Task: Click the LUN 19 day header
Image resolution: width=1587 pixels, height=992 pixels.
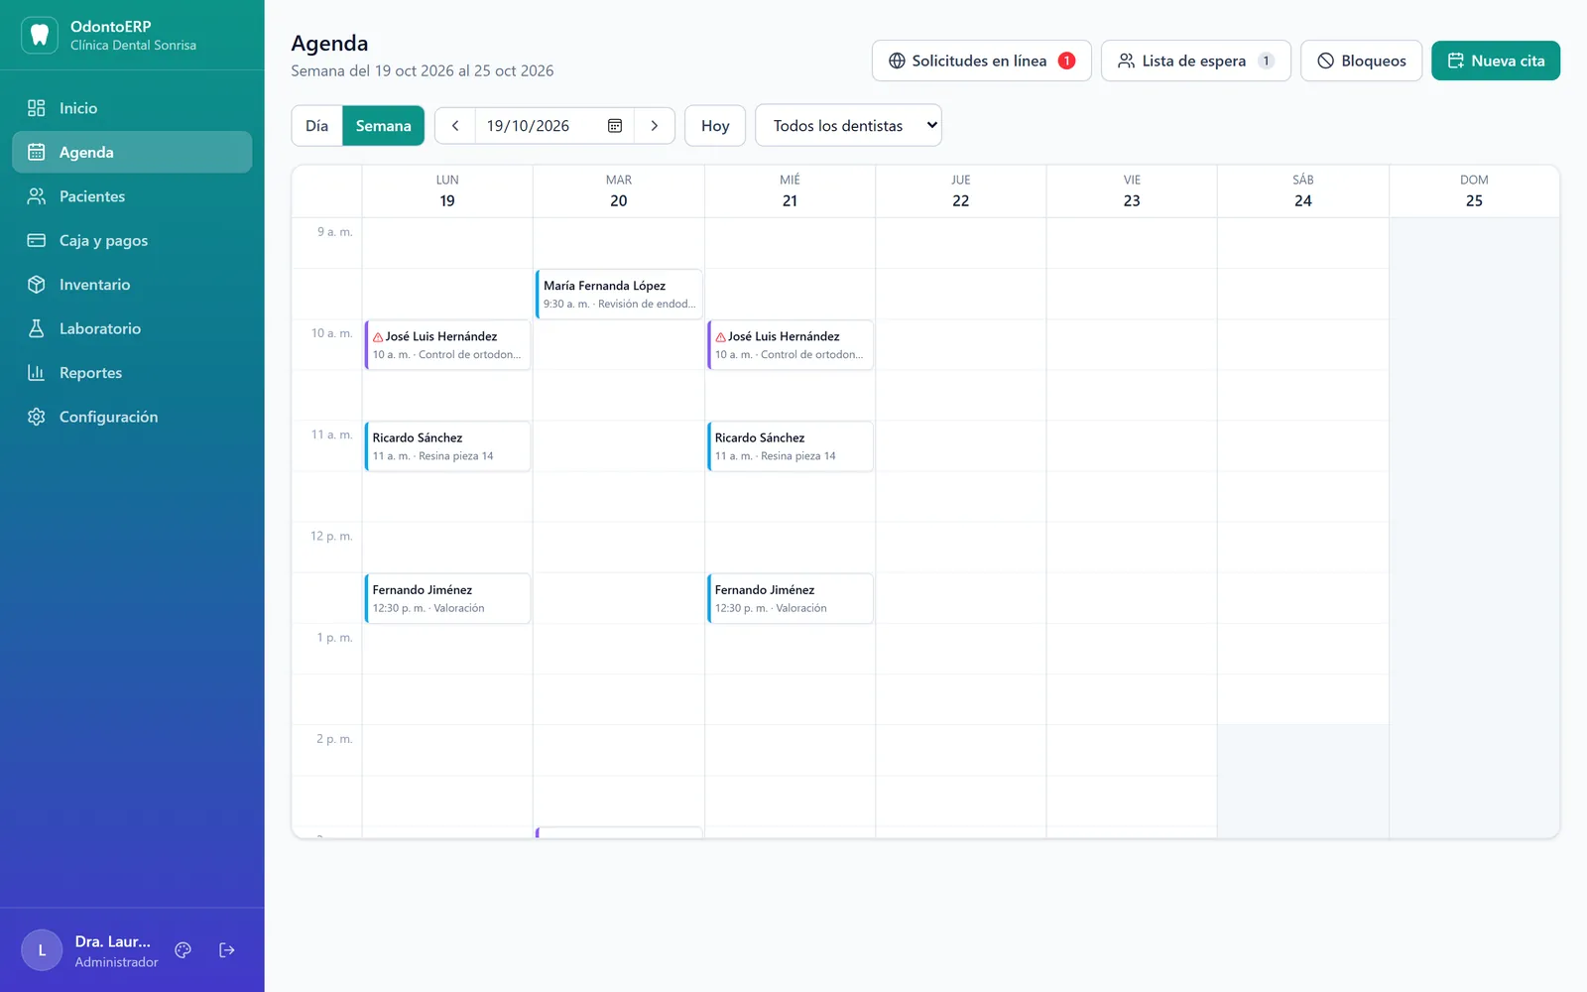Action: (x=447, y=190)
